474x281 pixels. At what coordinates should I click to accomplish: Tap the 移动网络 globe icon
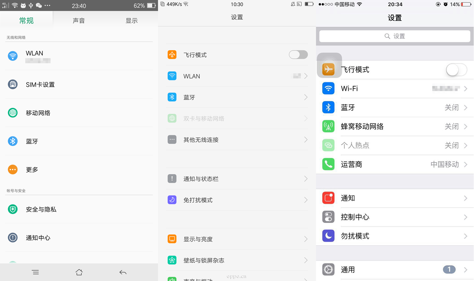[x=13, y=113]
